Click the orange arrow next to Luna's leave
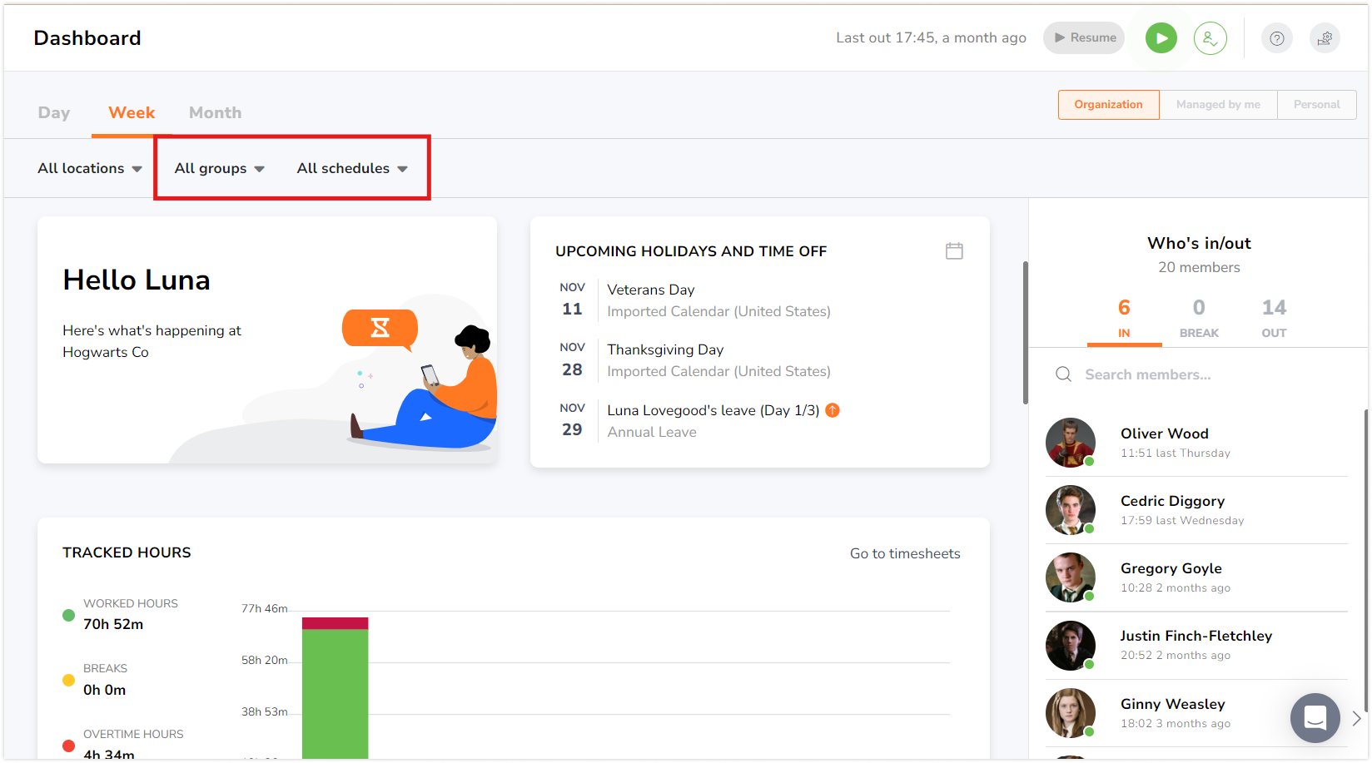Screen dimensions: 1372x763 (833, 410)
